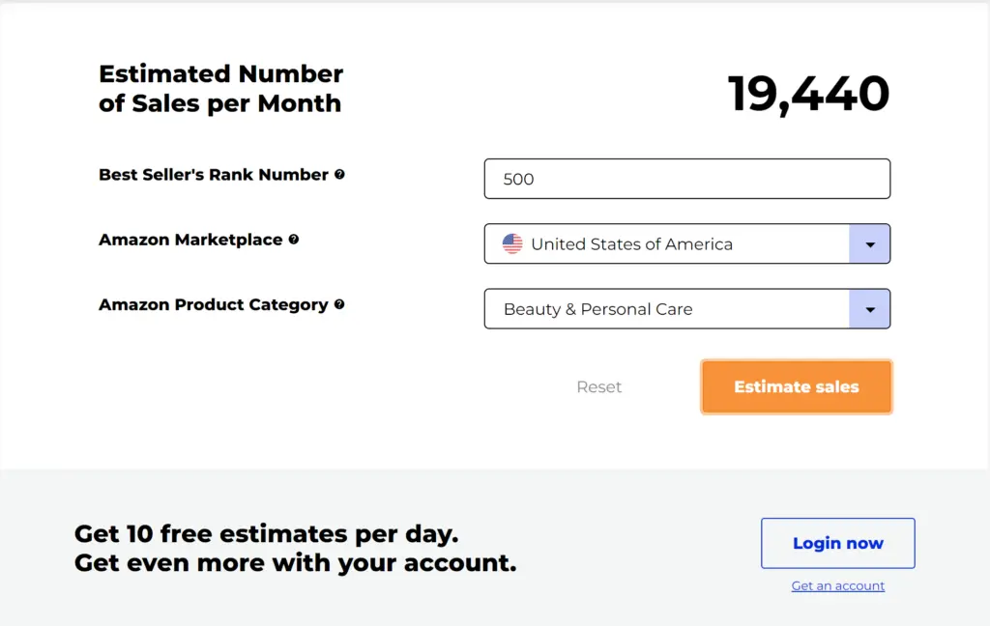Click the 'United States of America' selection text
This screenshot has height=626, width=990.
click(x=631, y=244)
